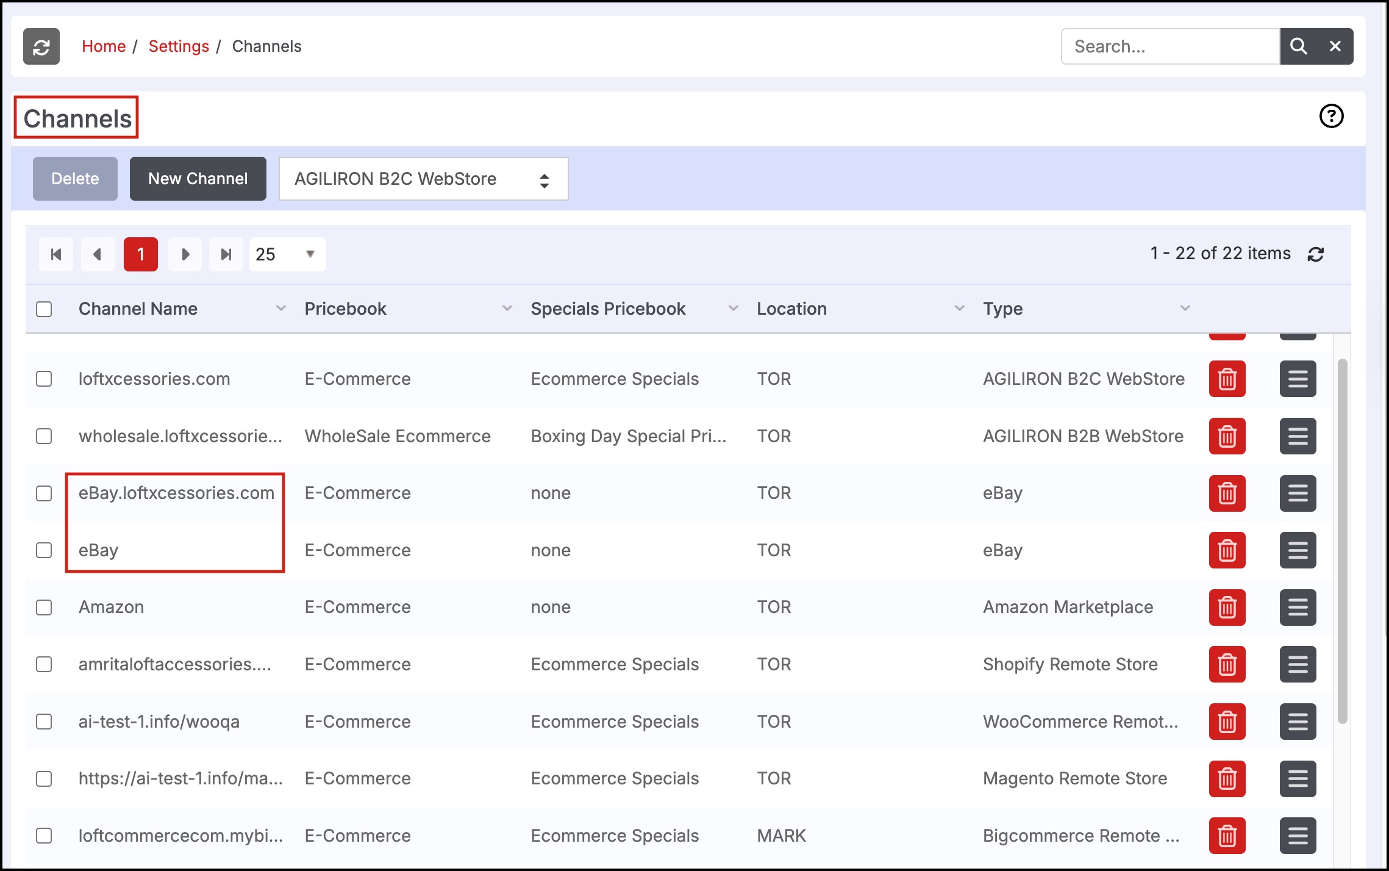Navigate to Settings breadcrumb link
1389x871 pixels.
click(179, 46)
